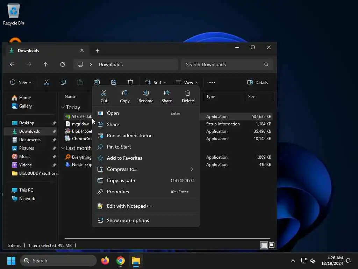Select Open in context menu
The image size is (358, 269).
tap(146, 113)
